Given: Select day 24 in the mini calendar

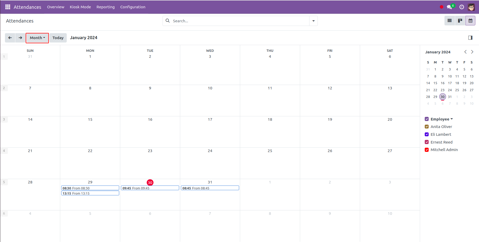Looking at the screenshot, I should point(450,90).
